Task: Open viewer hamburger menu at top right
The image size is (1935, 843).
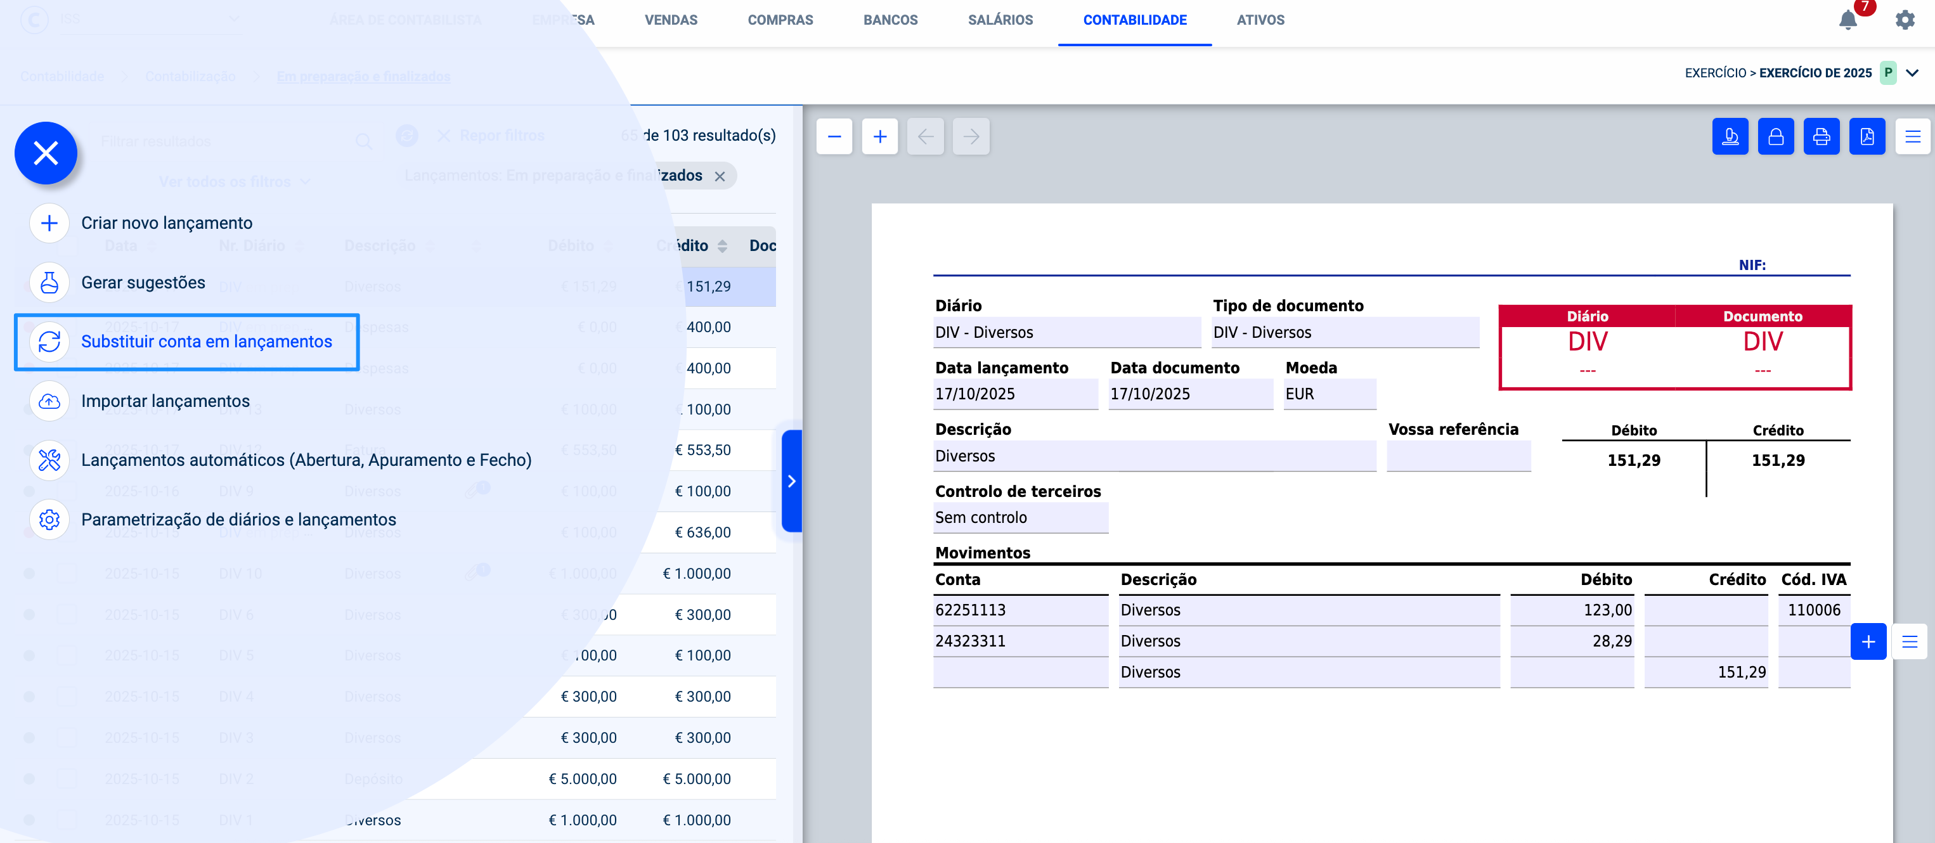Action: (1912, 137)
